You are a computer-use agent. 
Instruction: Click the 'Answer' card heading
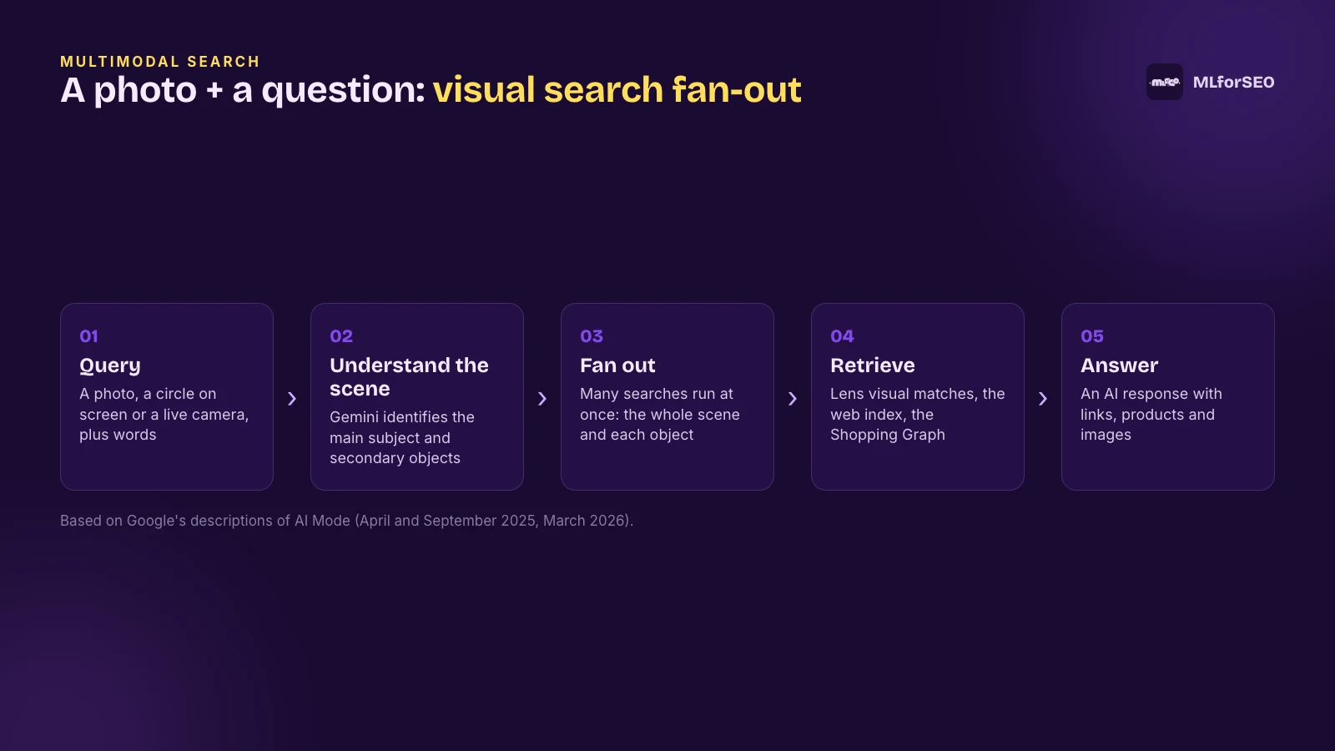pos(1119,365)
